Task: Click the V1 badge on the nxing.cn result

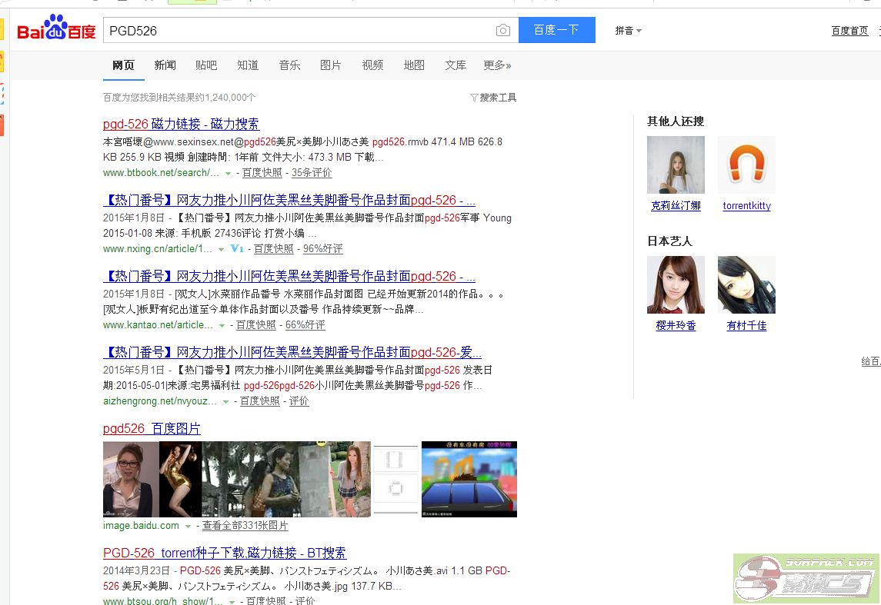Action: pyautogui.click(x=236, y=248)
